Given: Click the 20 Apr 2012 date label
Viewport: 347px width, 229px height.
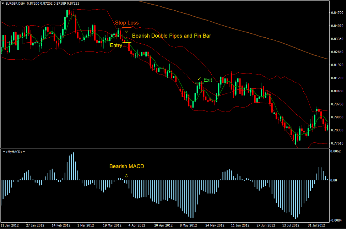Looking at the screenshot, I should pos(163,225).
